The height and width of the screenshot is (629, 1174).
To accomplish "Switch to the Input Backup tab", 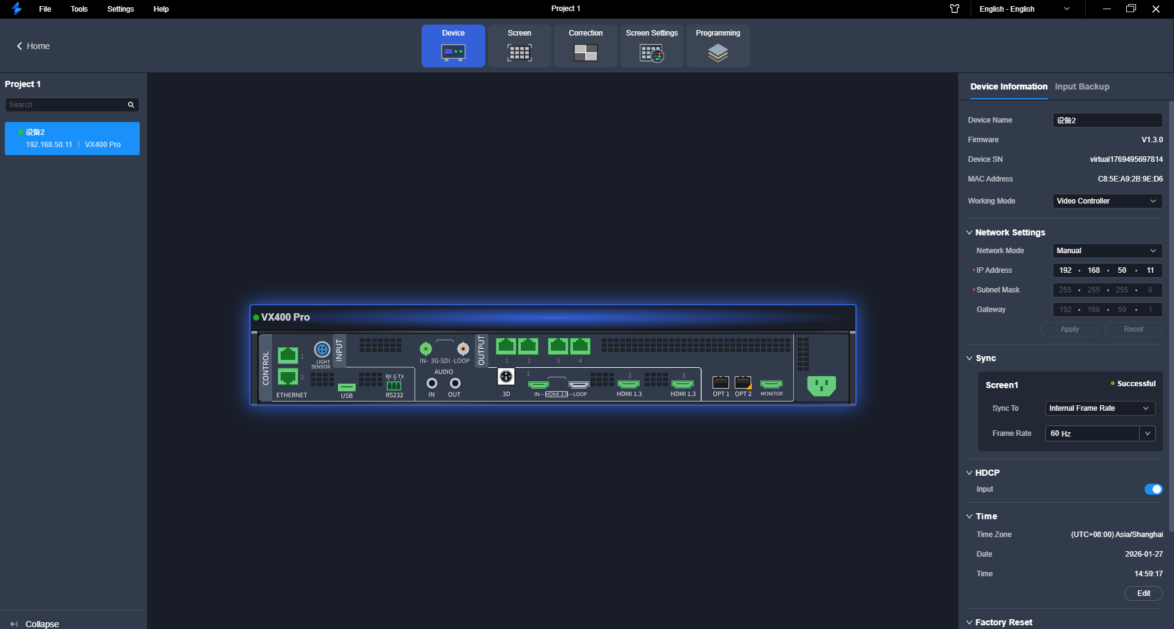I will [x=1082, y=86].
